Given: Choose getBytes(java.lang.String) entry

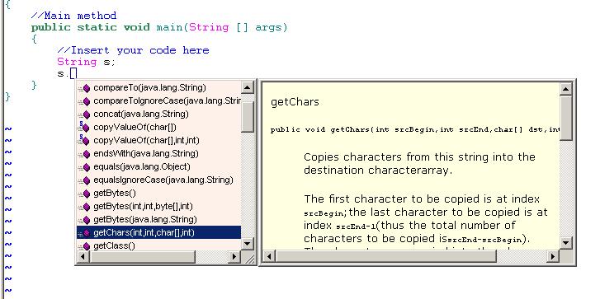Looking at the screenshot, I should pos(158,220).
